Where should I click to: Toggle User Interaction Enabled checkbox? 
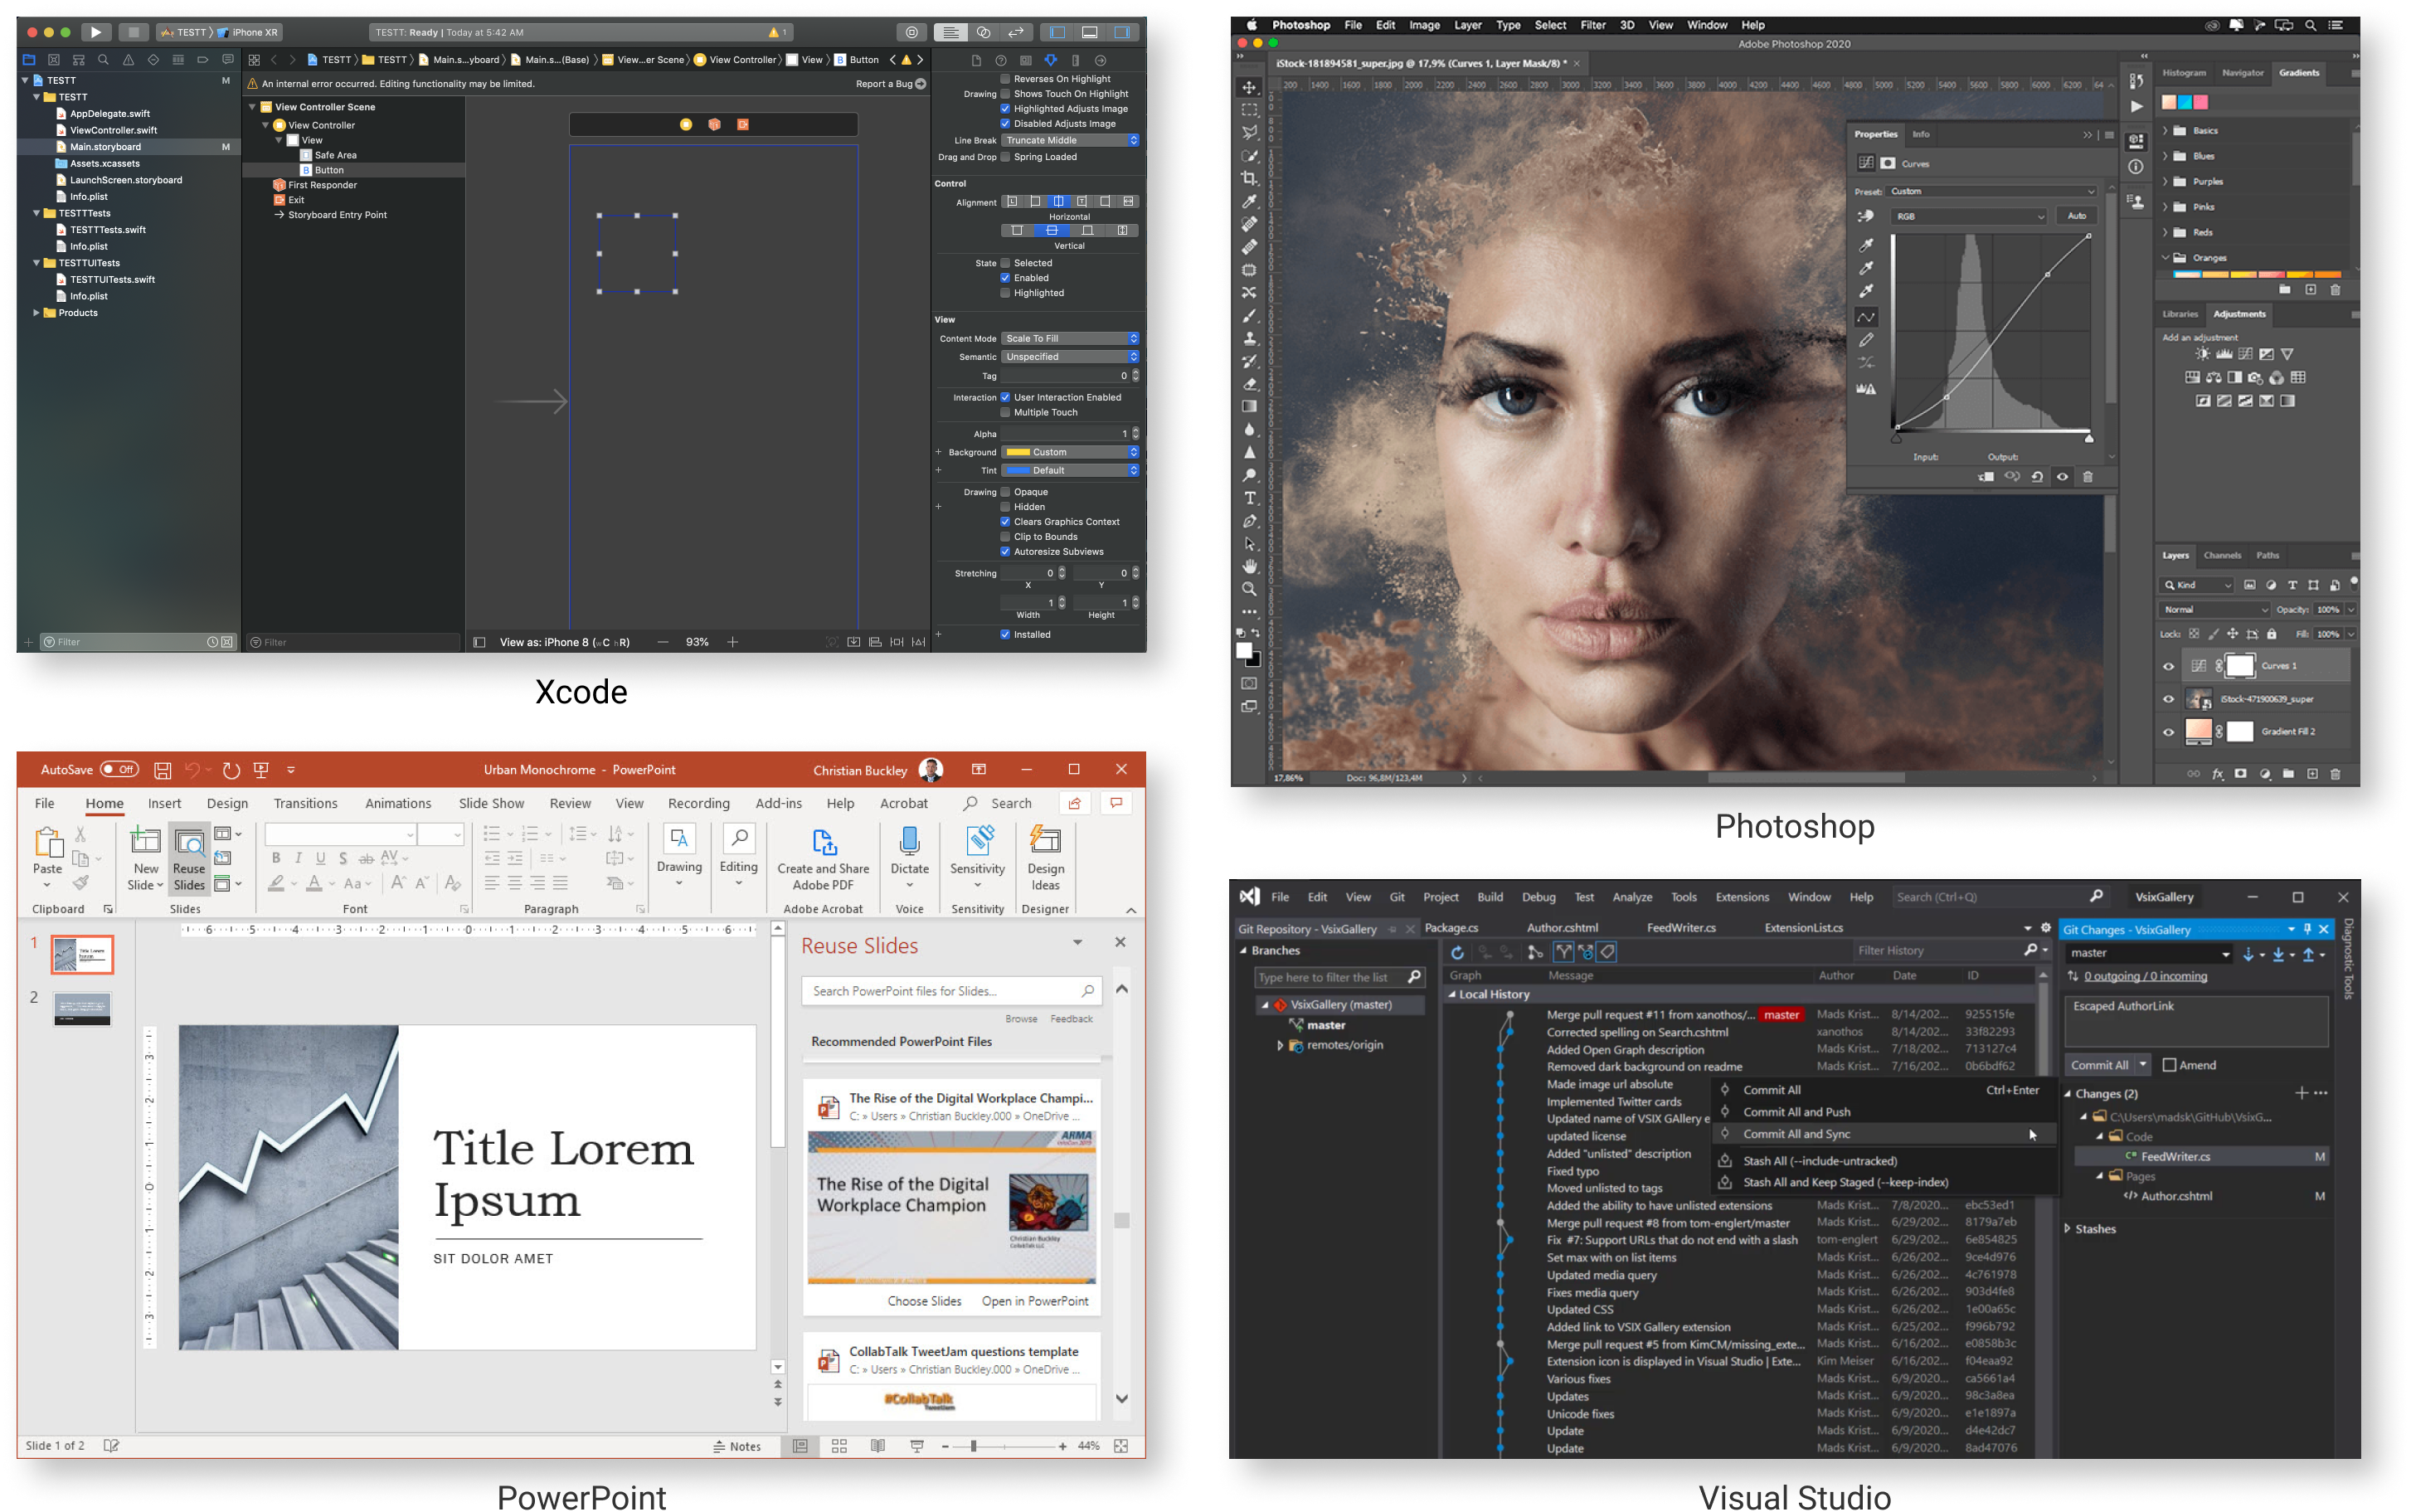(1005, 397)
